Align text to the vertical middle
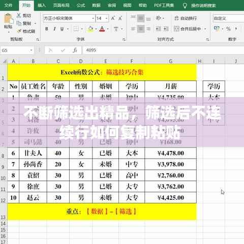The image size is (244, 244). click(141, 18)
